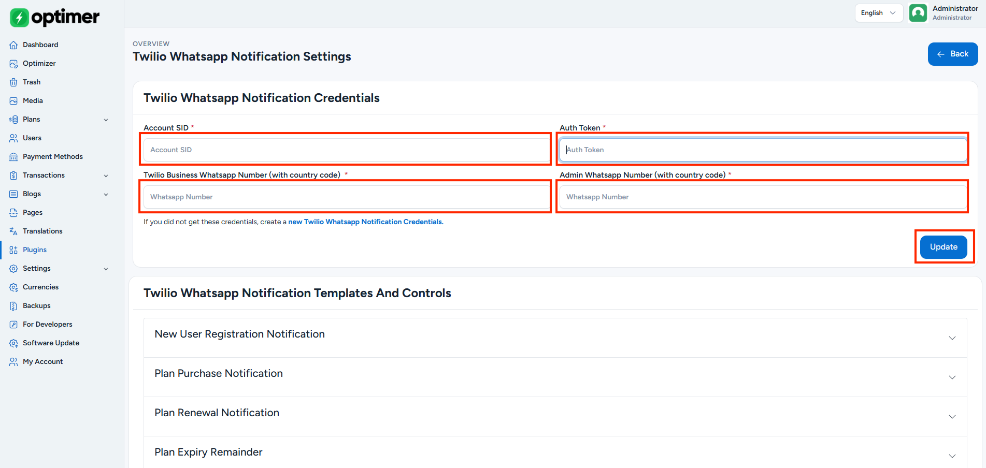Focus the Twilio Business Whatsapp Number field
This screenshot has width=986, height=468.
click(346, 197)
